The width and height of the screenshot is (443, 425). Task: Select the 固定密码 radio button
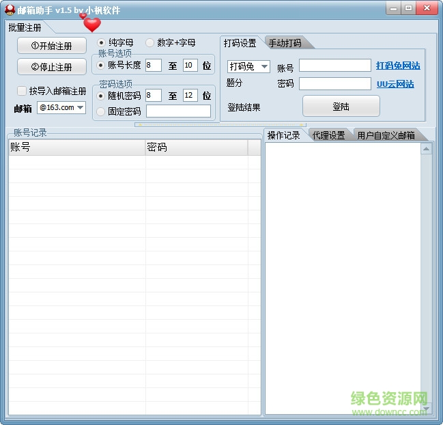pos(102,111)
